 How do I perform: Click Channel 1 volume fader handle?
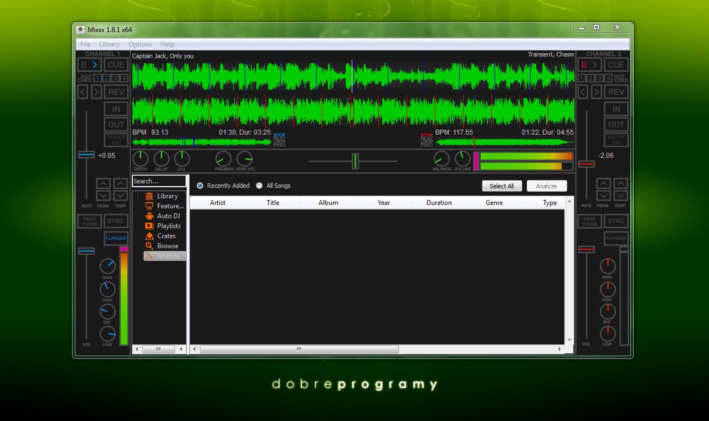(x=86, y=251)
